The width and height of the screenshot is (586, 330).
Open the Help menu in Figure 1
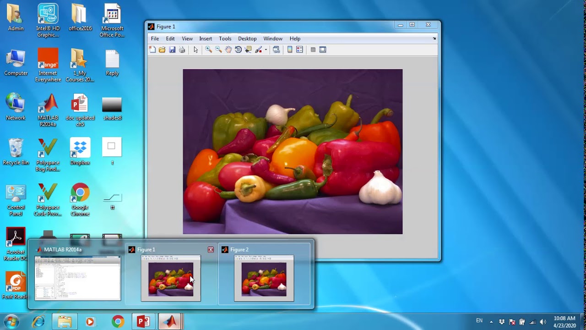tap(295, 38)
